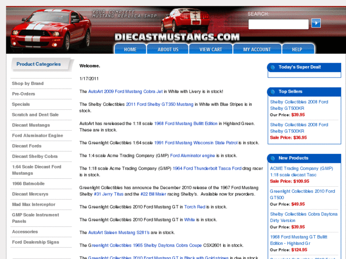346x259 pixels.
Task: Click the Welcome. heading text
Action: click(89, 66)
